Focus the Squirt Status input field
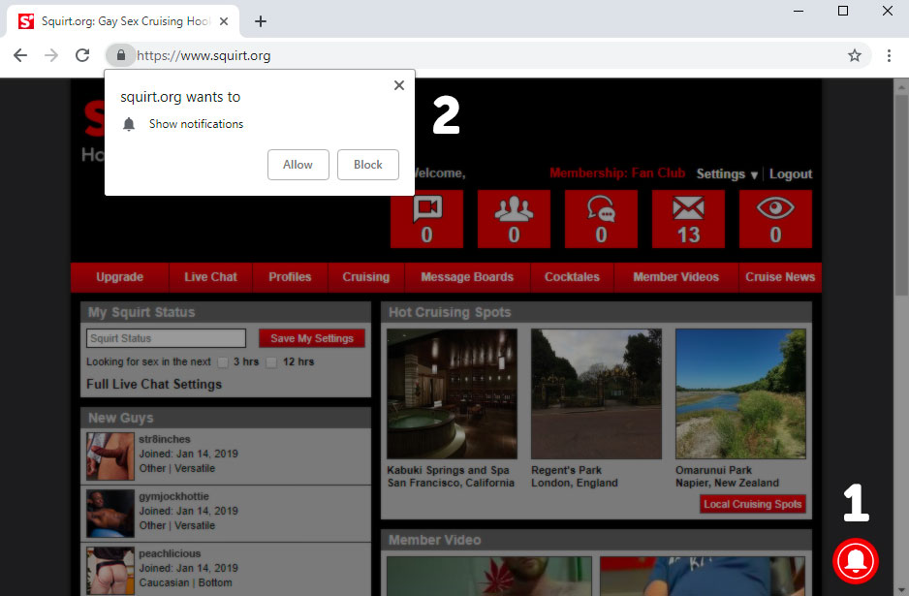Screen dimensions: 909x596 166,338
